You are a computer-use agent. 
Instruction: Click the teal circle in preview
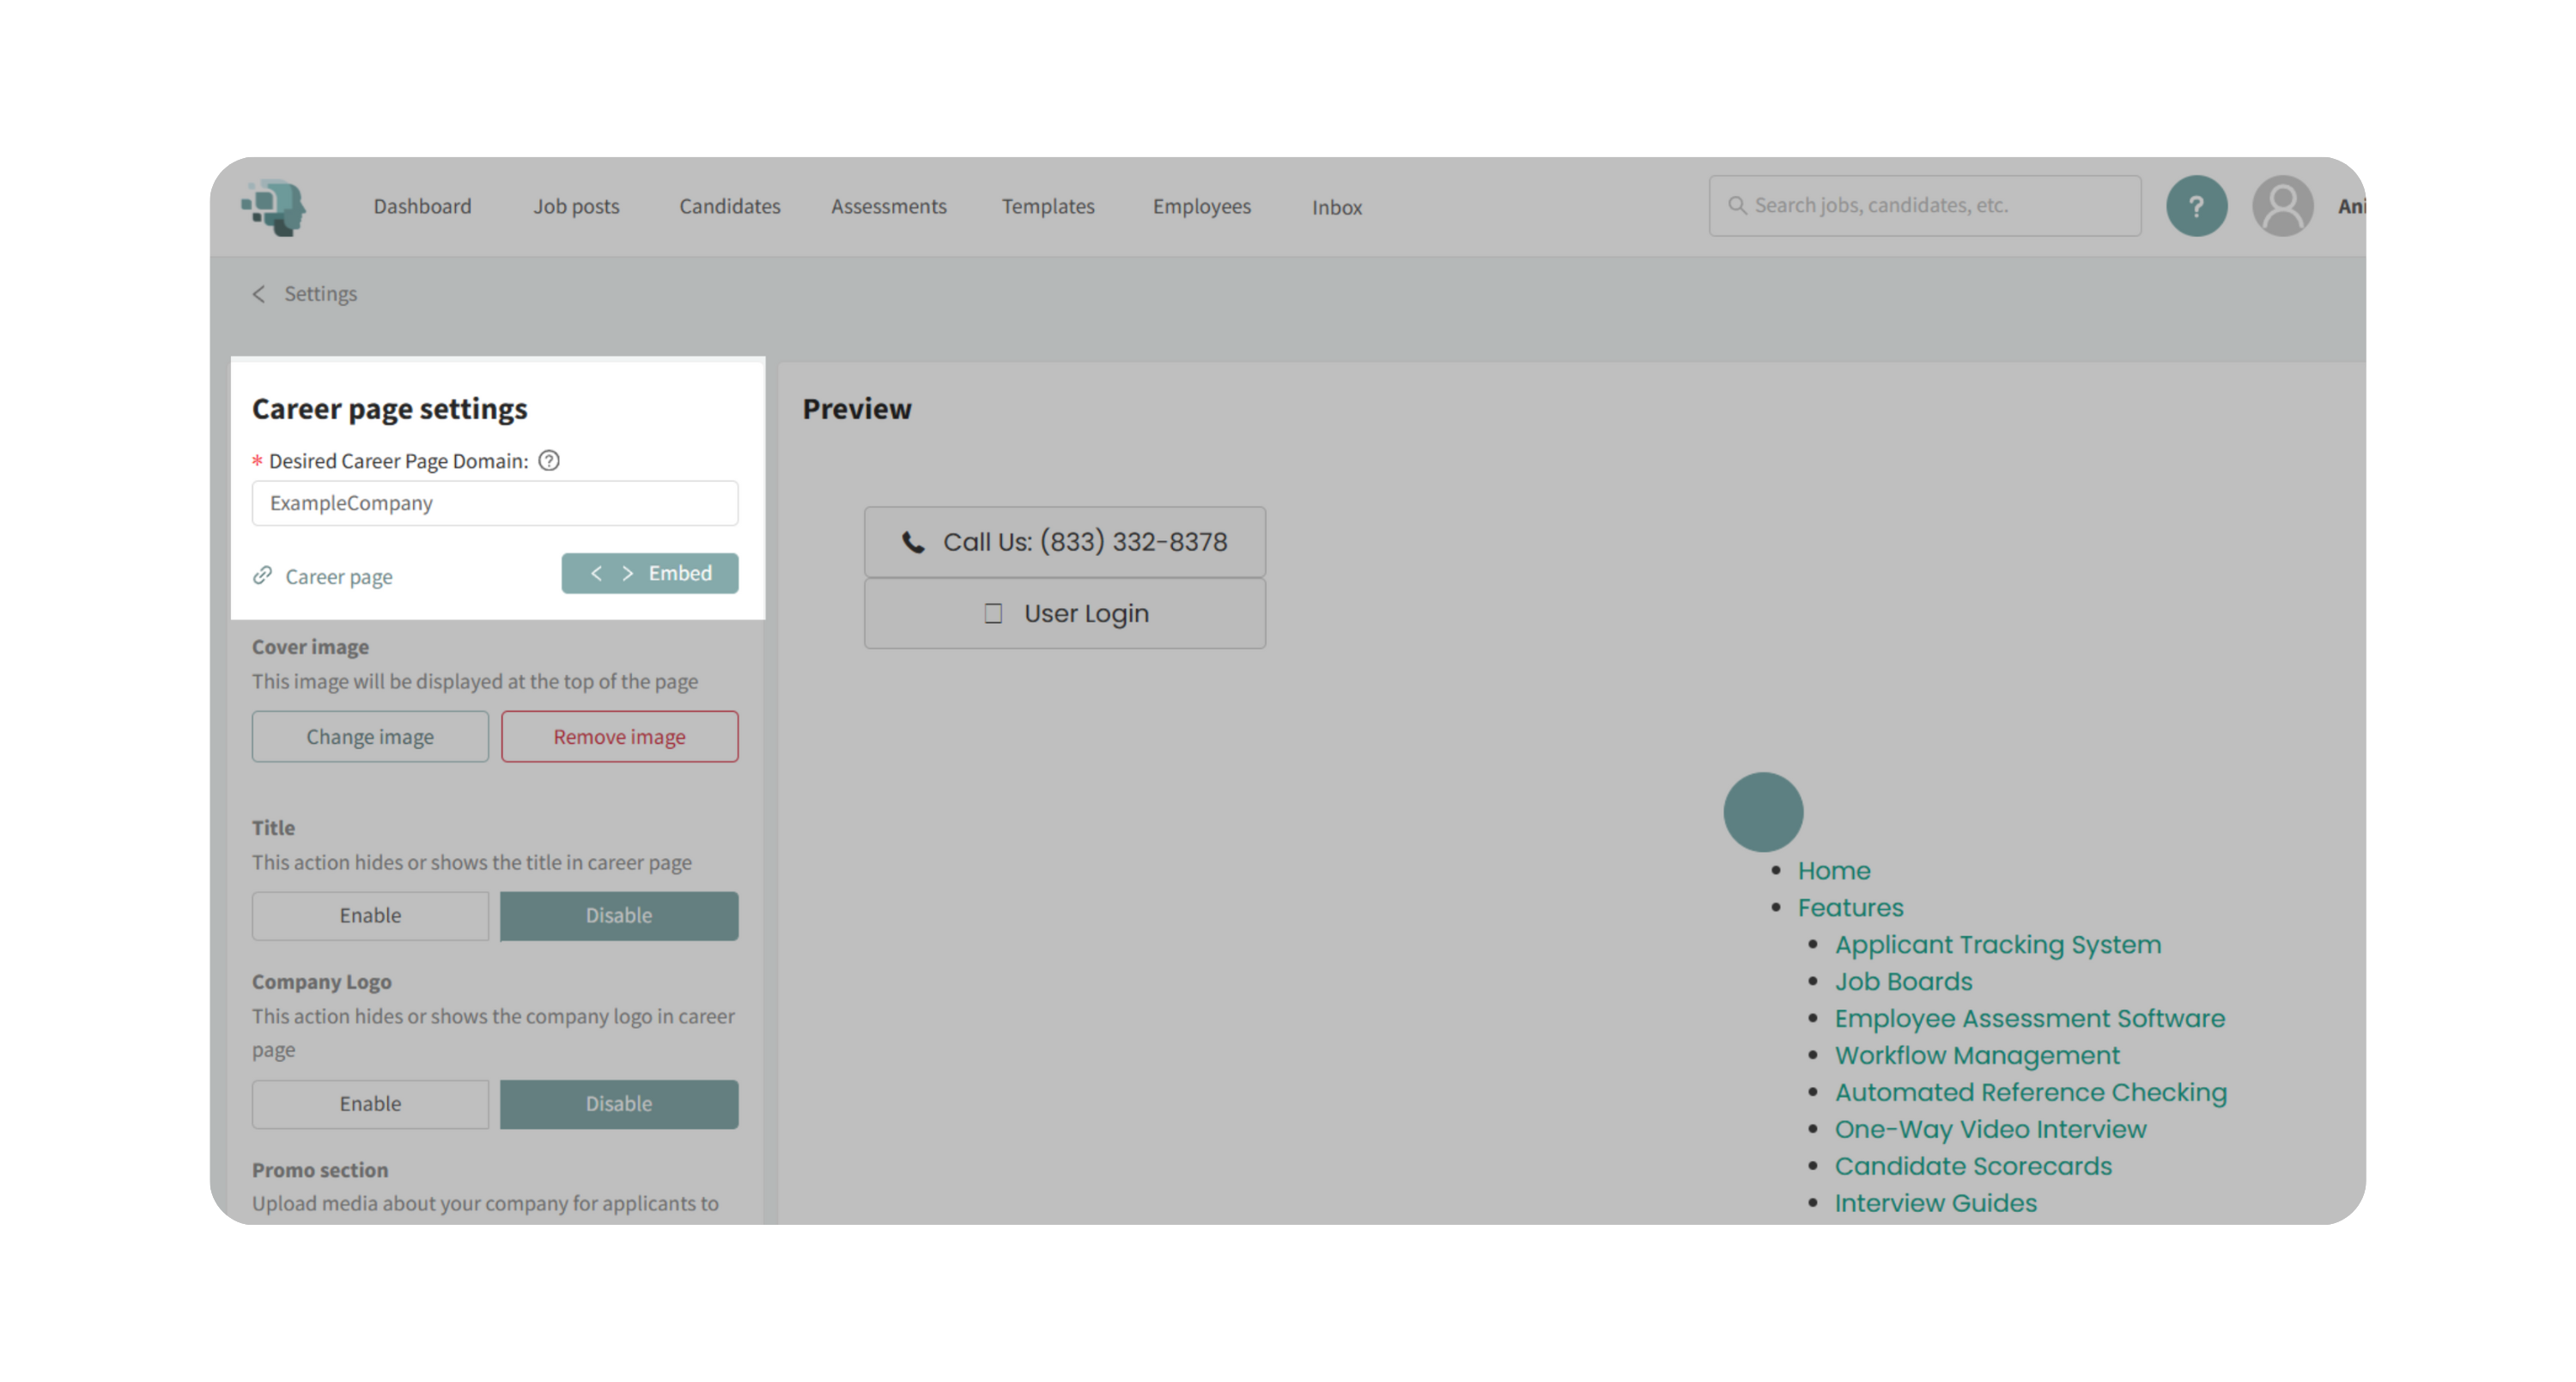1763,811
